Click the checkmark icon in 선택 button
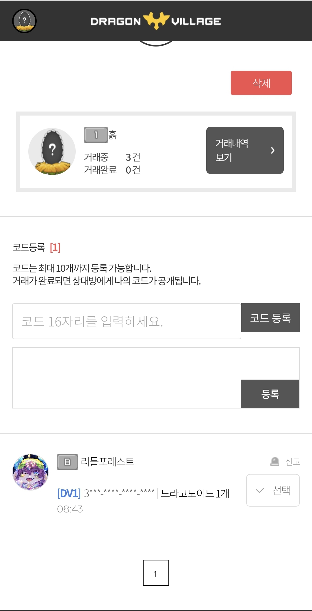 coord(260,490)
